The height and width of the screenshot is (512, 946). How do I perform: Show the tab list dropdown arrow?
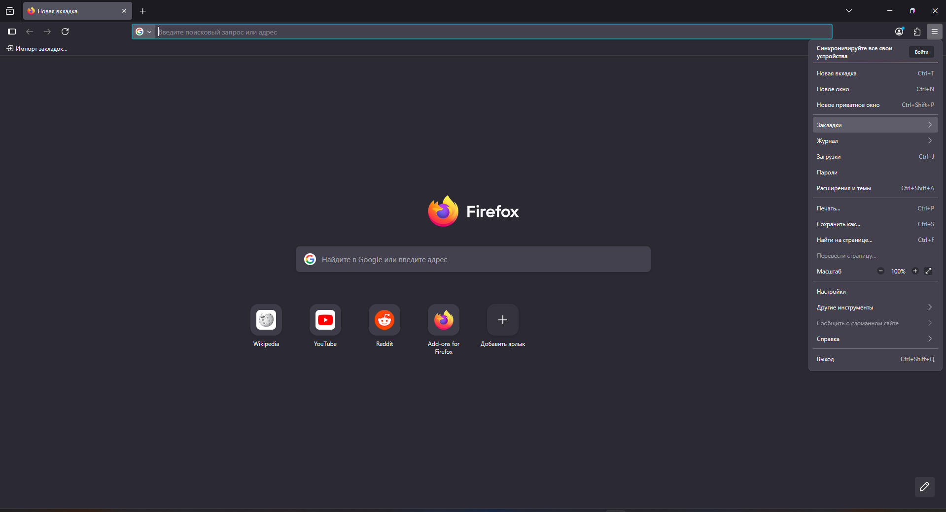point(849,11)
